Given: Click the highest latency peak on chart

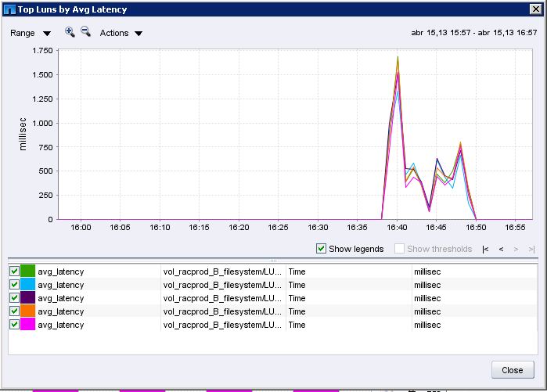Looking at the screenshot, I should [x=398, y=57].
